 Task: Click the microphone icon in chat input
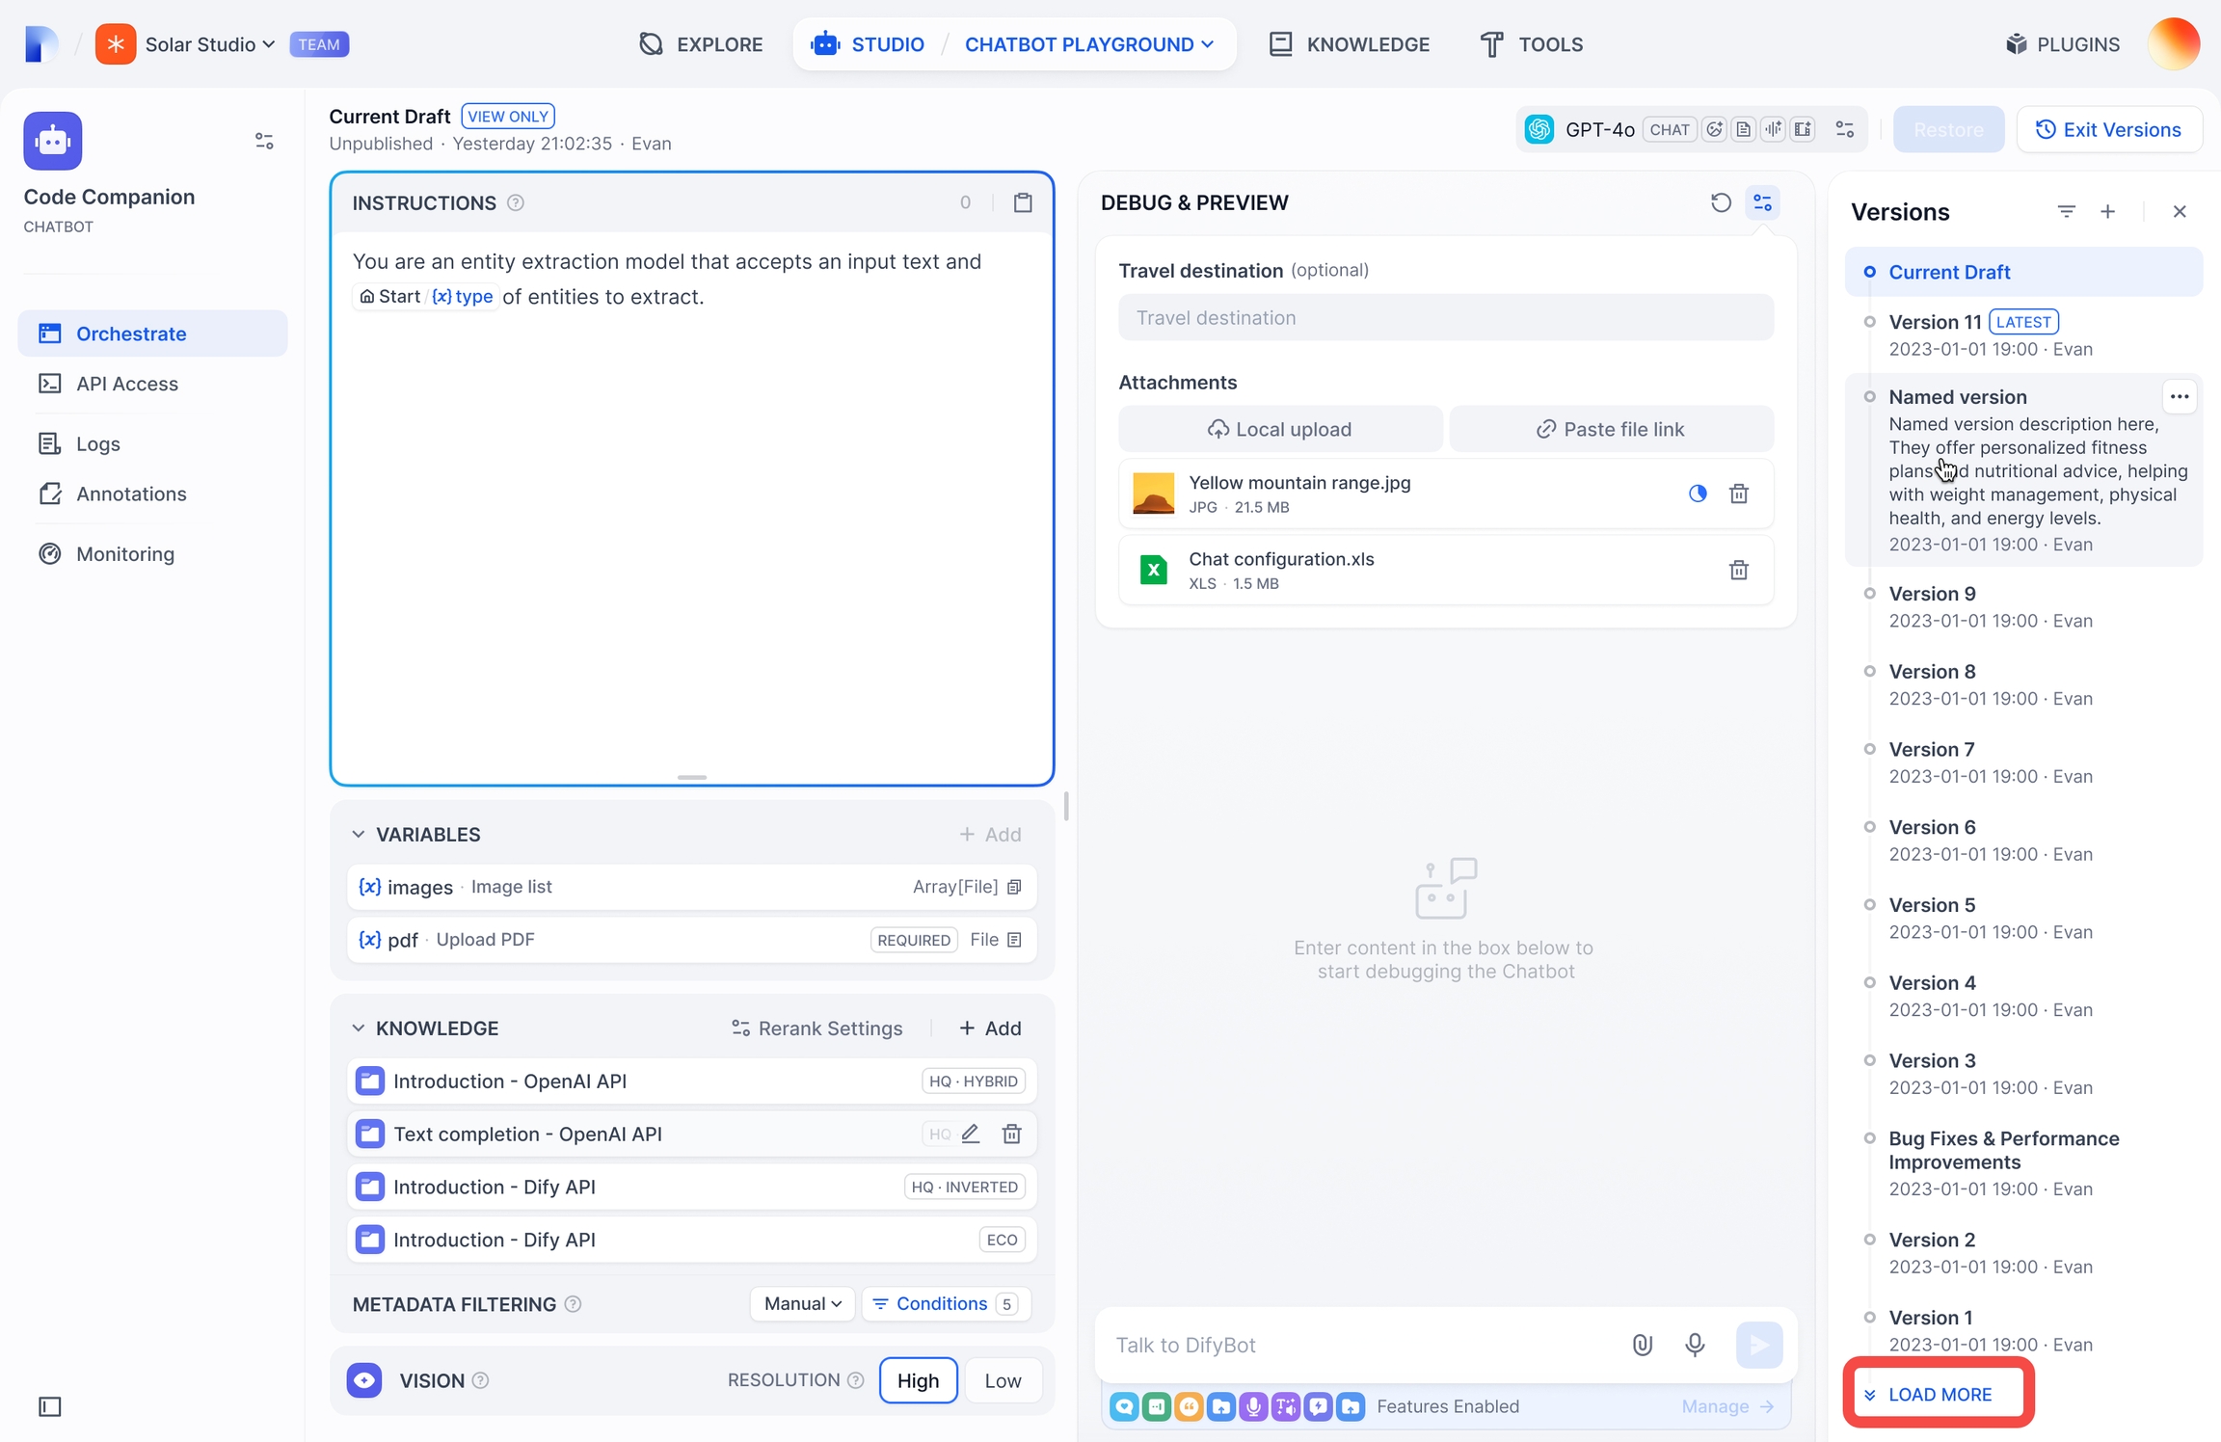(x=1695, y=1345)
